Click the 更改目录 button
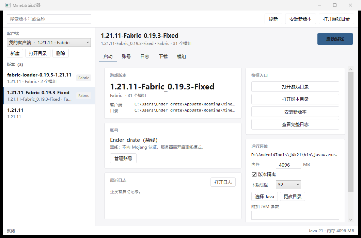Viewport: 361px width, 238px height. click(293, 197)
